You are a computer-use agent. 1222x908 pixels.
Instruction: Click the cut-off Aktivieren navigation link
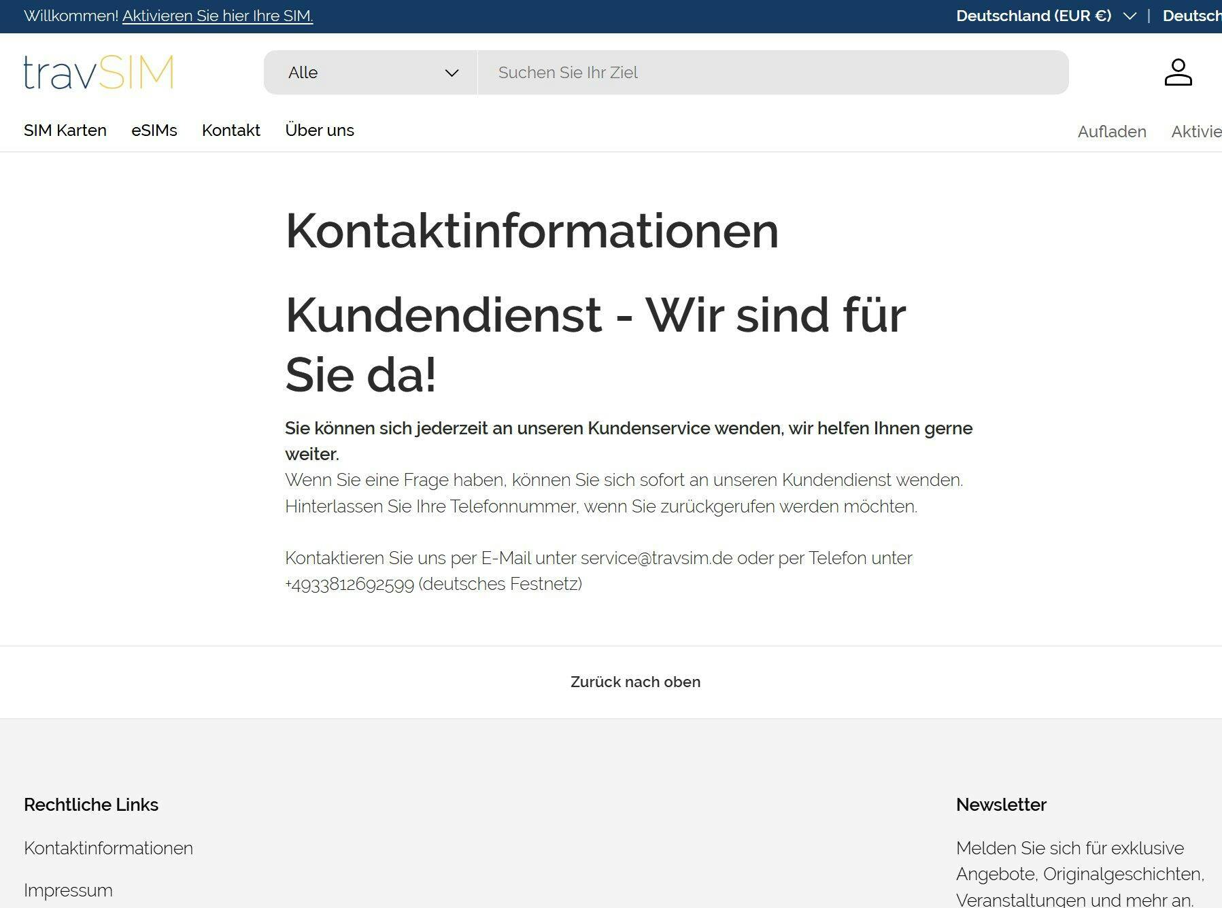click(x=1195, y=132)
